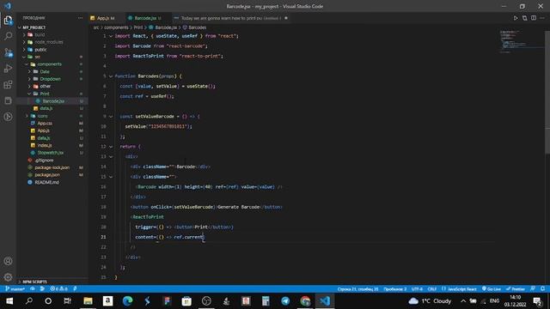This screenshot has height=309, width=550.
Task: Open File Explorer from taskbar
Action: tap(88, 301)
